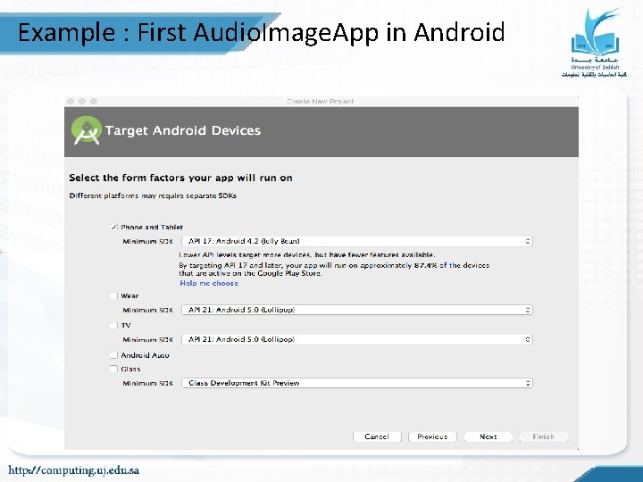Click the Help me choose link
643x482 pixels.
point(209,283)
